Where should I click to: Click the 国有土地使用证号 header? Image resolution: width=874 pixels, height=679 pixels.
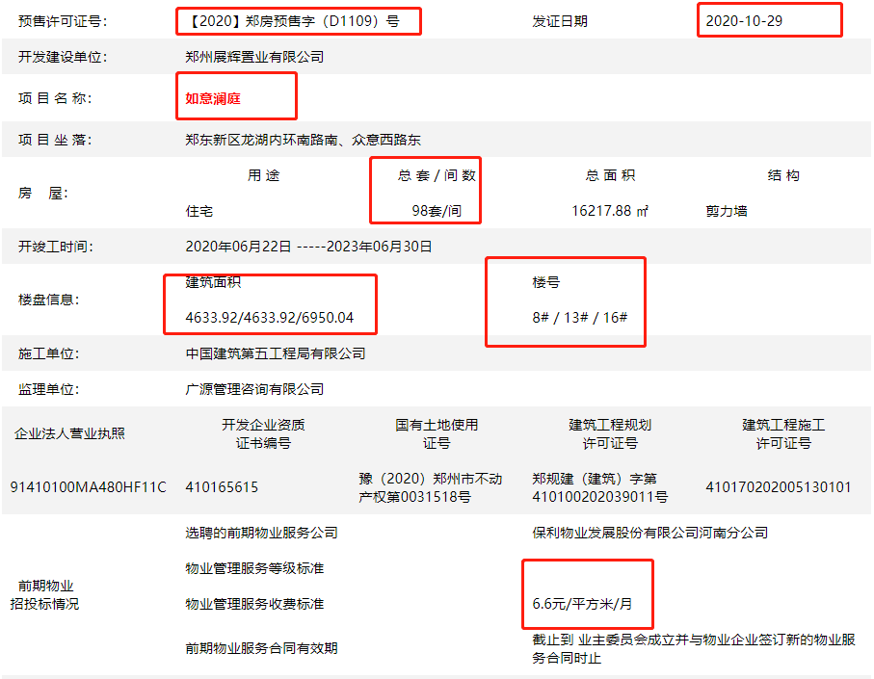(x=437, y=434)
